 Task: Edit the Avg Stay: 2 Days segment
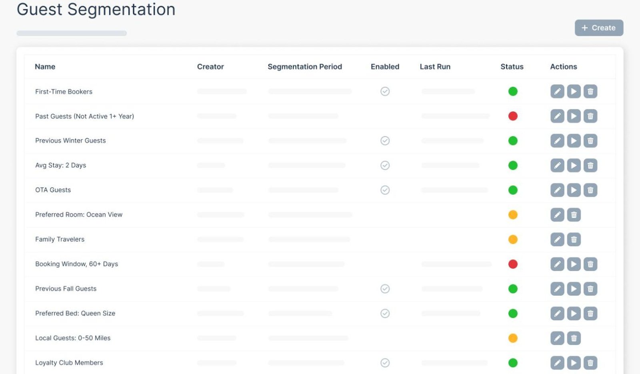click(557, 165)
